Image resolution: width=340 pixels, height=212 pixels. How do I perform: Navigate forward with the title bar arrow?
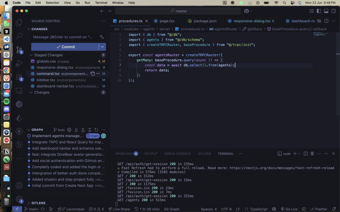(110, 11)
